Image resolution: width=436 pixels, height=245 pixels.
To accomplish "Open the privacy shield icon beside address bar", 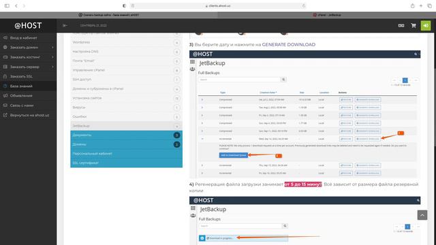I will pyautogui.click(x=124, y=5).
